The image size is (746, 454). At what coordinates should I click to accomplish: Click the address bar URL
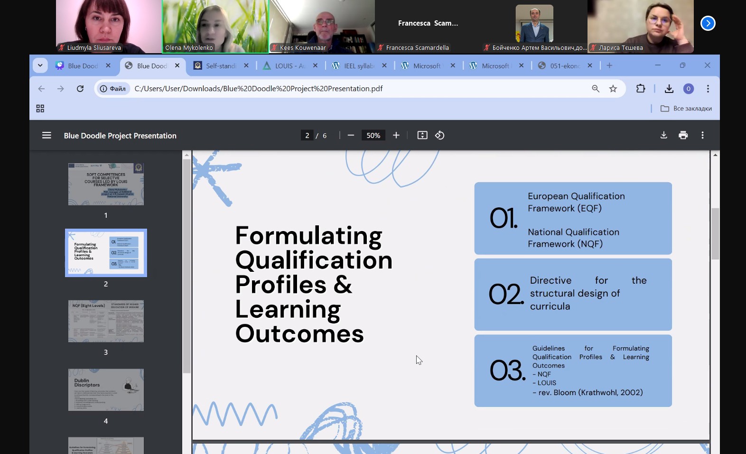[x=259, y=89]
